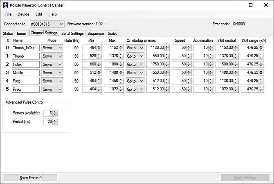Click the Acceleration field for Pinky channel
Image resolution: width=274 pixels, height=184 pixels.
[203, 89]
